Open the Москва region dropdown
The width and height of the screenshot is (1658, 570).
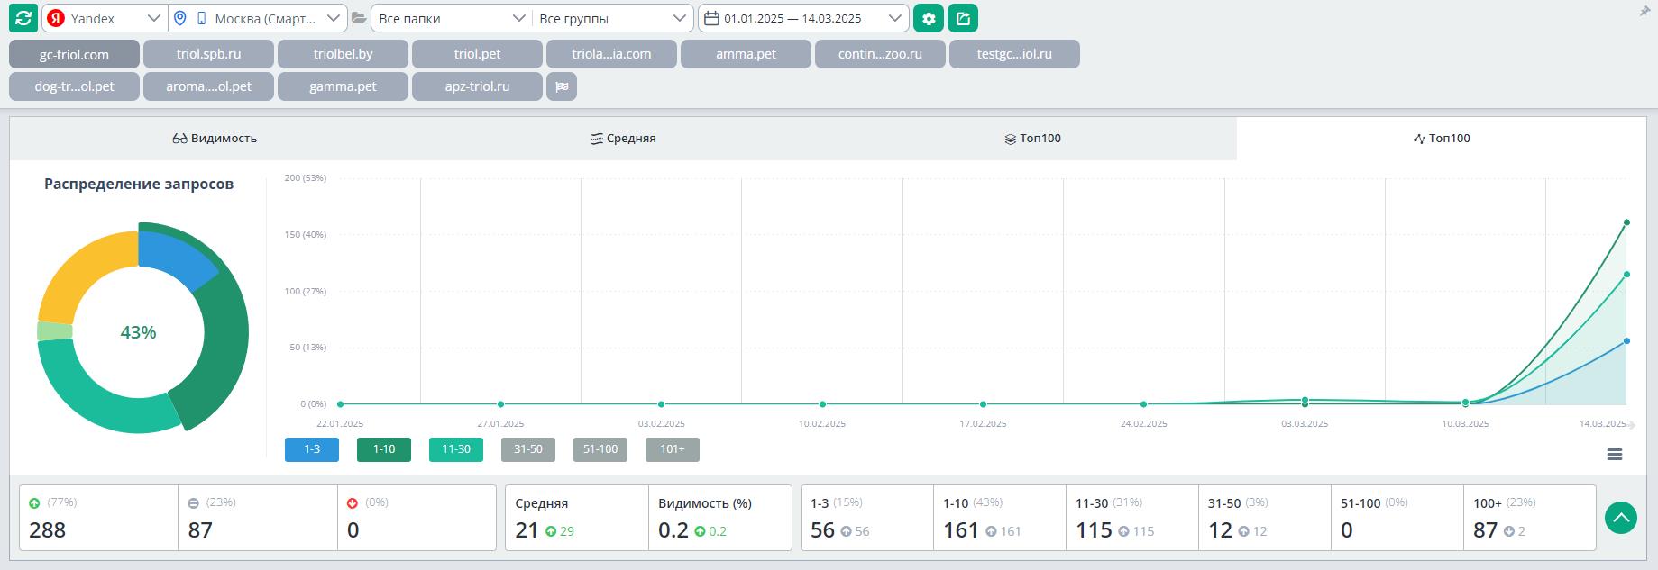click(x=257, y=18)
